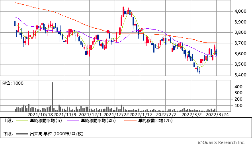Click the tallest volume spike bar
Viewport: 252px width, 148px height.
[52, 97]
